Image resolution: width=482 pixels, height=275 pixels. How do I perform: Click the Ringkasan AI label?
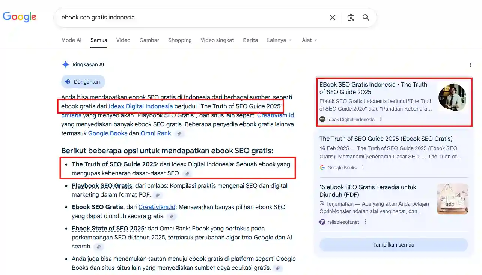click(x=88, y=64)
